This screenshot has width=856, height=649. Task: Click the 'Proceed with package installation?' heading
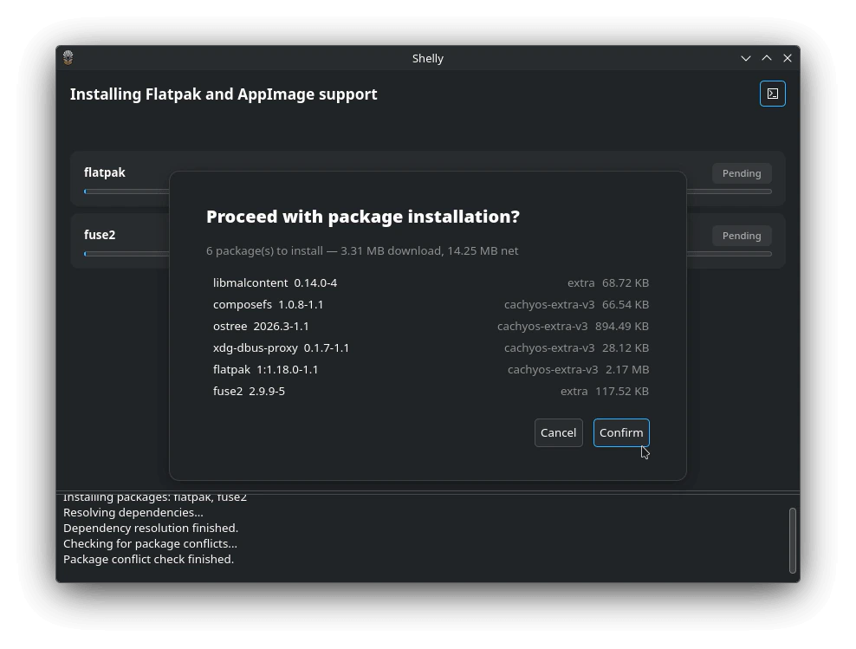point(362,217)
